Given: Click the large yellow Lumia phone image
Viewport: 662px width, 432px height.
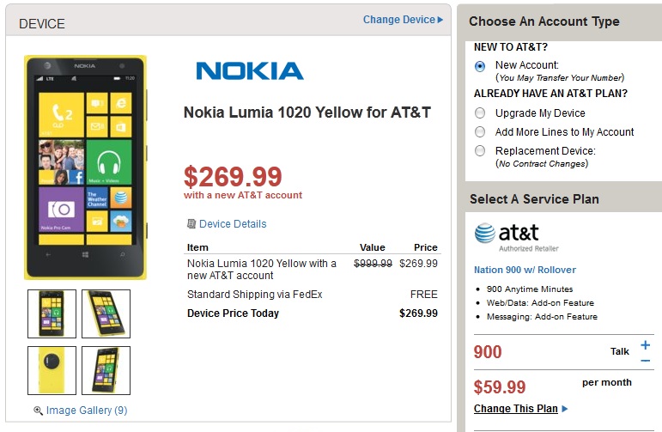Looking at the screenshot, I should pyautogui.click(x=85, y=167).
